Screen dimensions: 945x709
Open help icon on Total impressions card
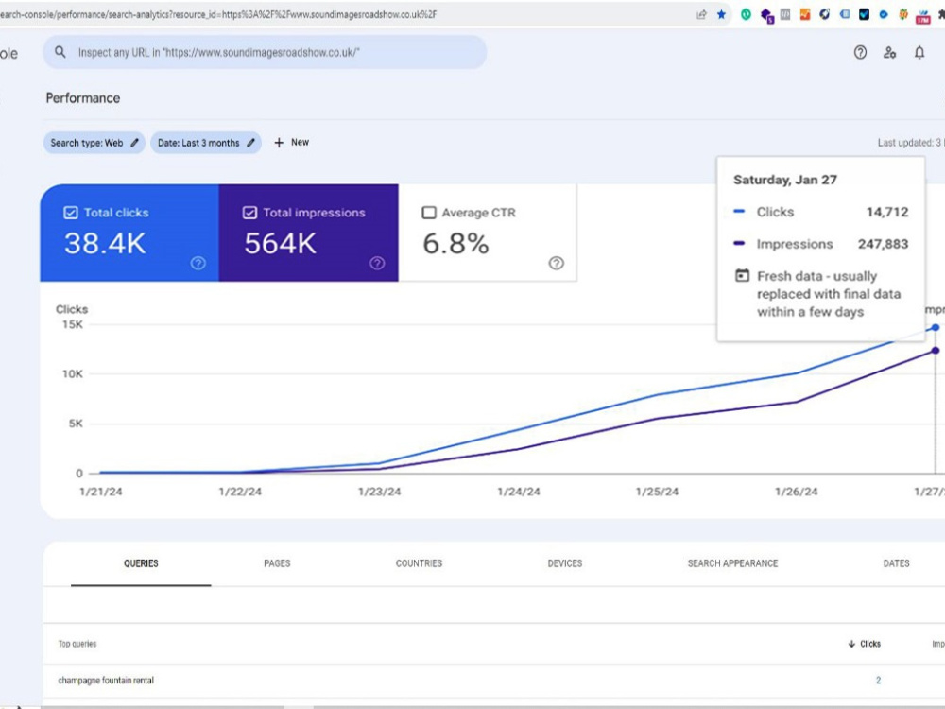tap(377, 263)
